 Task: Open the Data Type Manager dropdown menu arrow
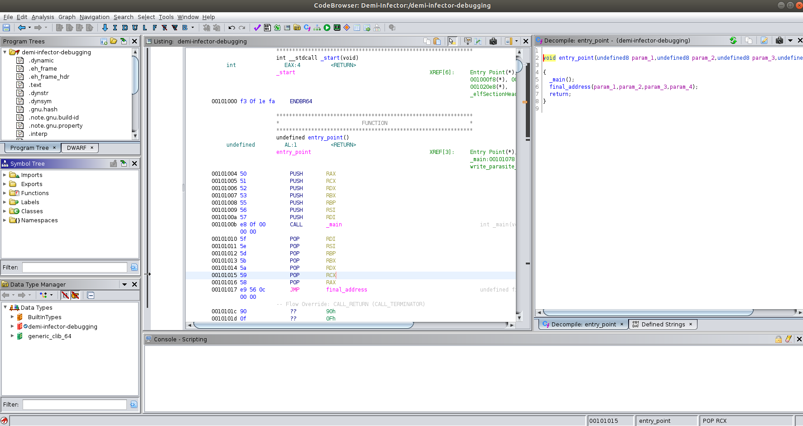[124, 284]
